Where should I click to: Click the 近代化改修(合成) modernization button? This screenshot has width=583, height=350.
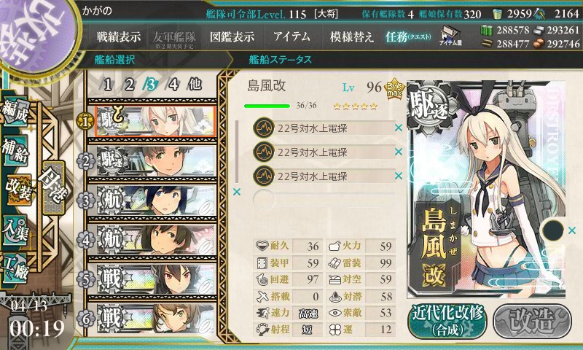(x=447, y=322)
